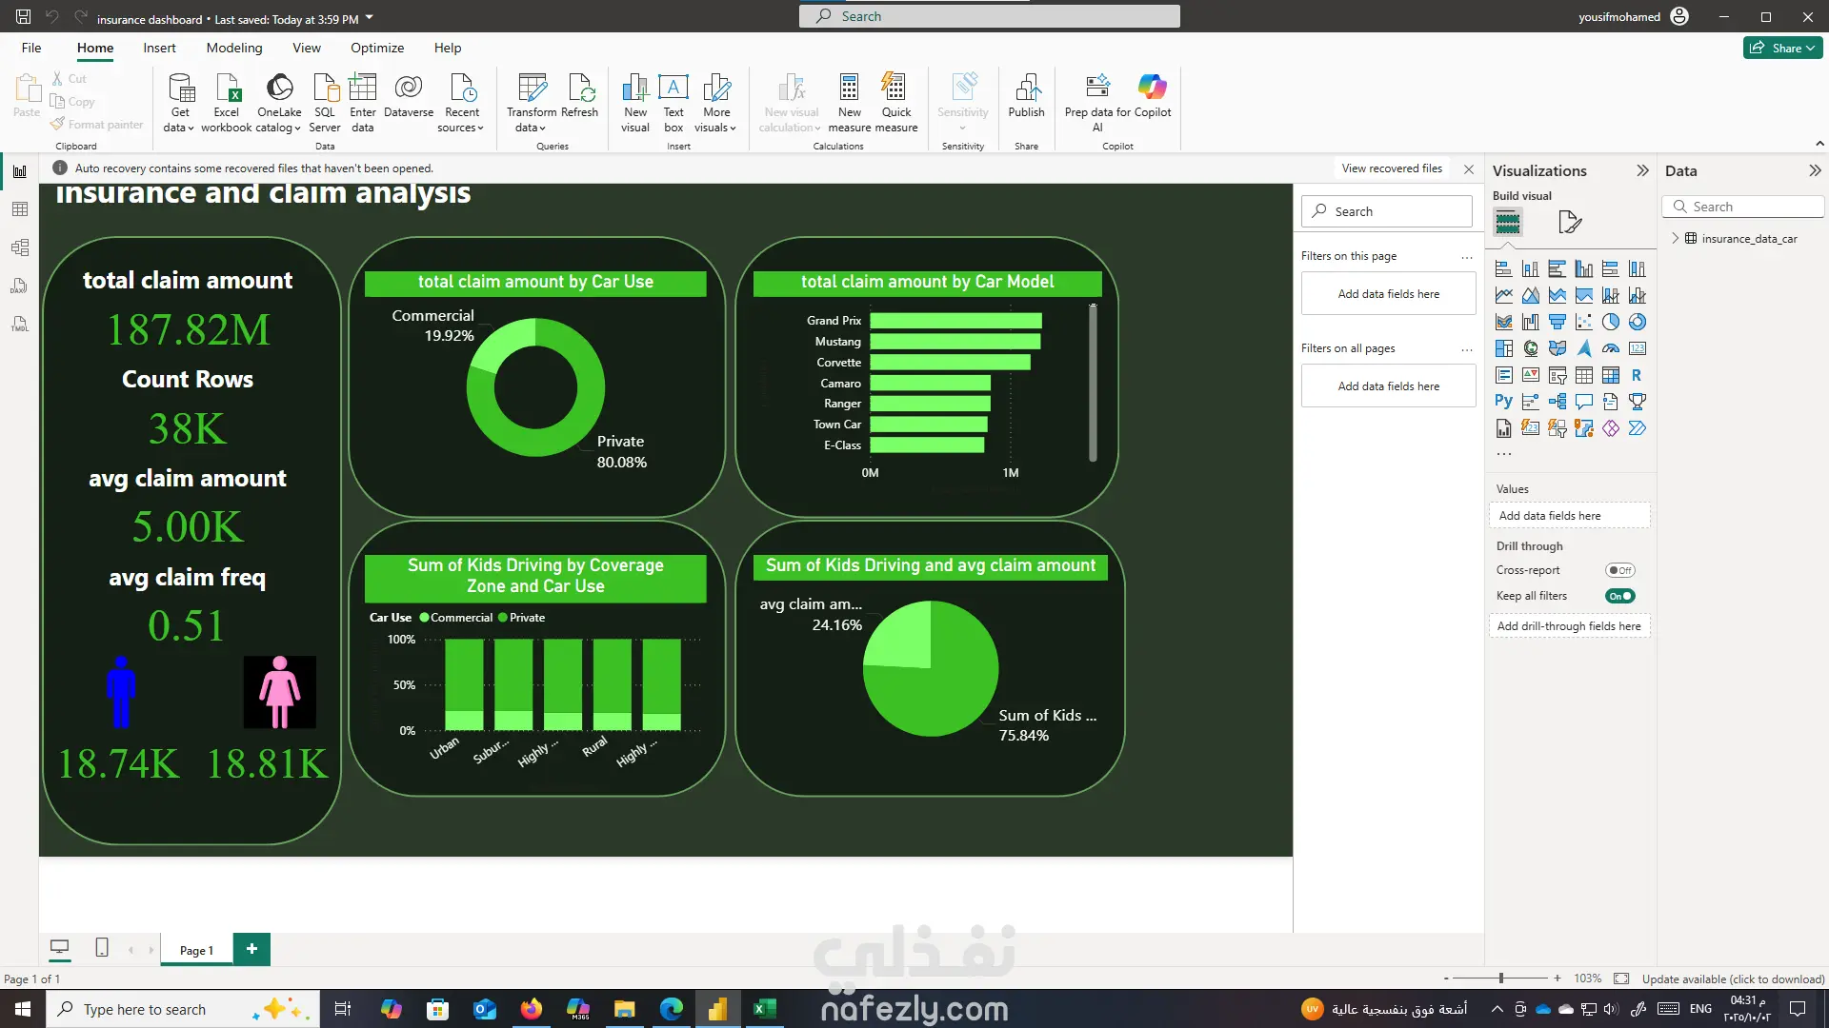This screenshot has height=1028, width=1829.
Task: Expand the insurance_data_car table
Action: pyautogui.click(x=1676, y=239)
